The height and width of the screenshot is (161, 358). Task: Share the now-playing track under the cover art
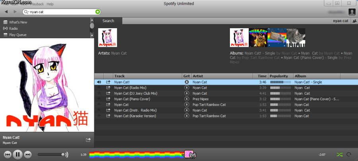pyautogui.click(x=88, y=140)
